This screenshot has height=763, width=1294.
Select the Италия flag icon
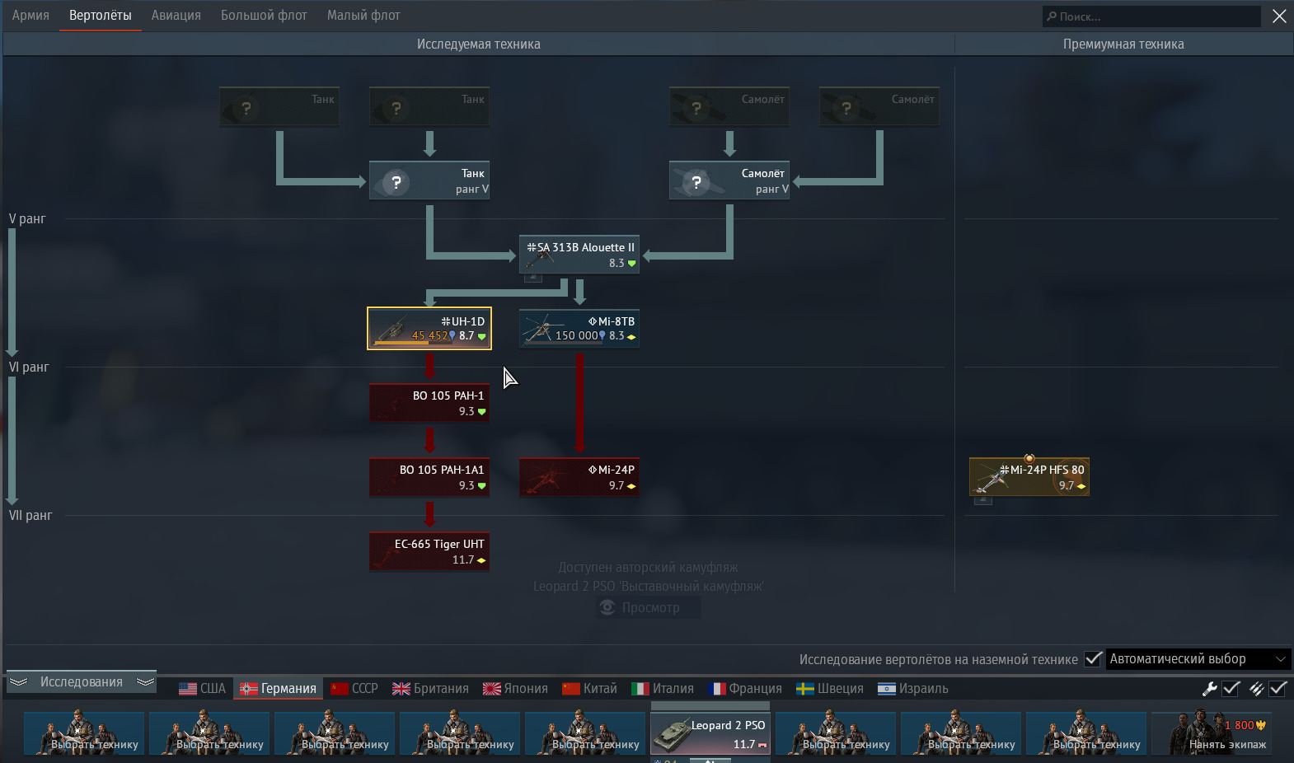pyautogui.click(x=640, y=689)
